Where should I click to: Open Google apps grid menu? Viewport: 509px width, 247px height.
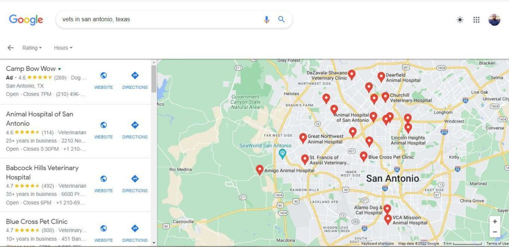coord(476,20)
